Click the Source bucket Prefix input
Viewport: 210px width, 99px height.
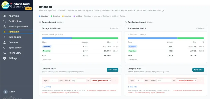pos(79,81)
